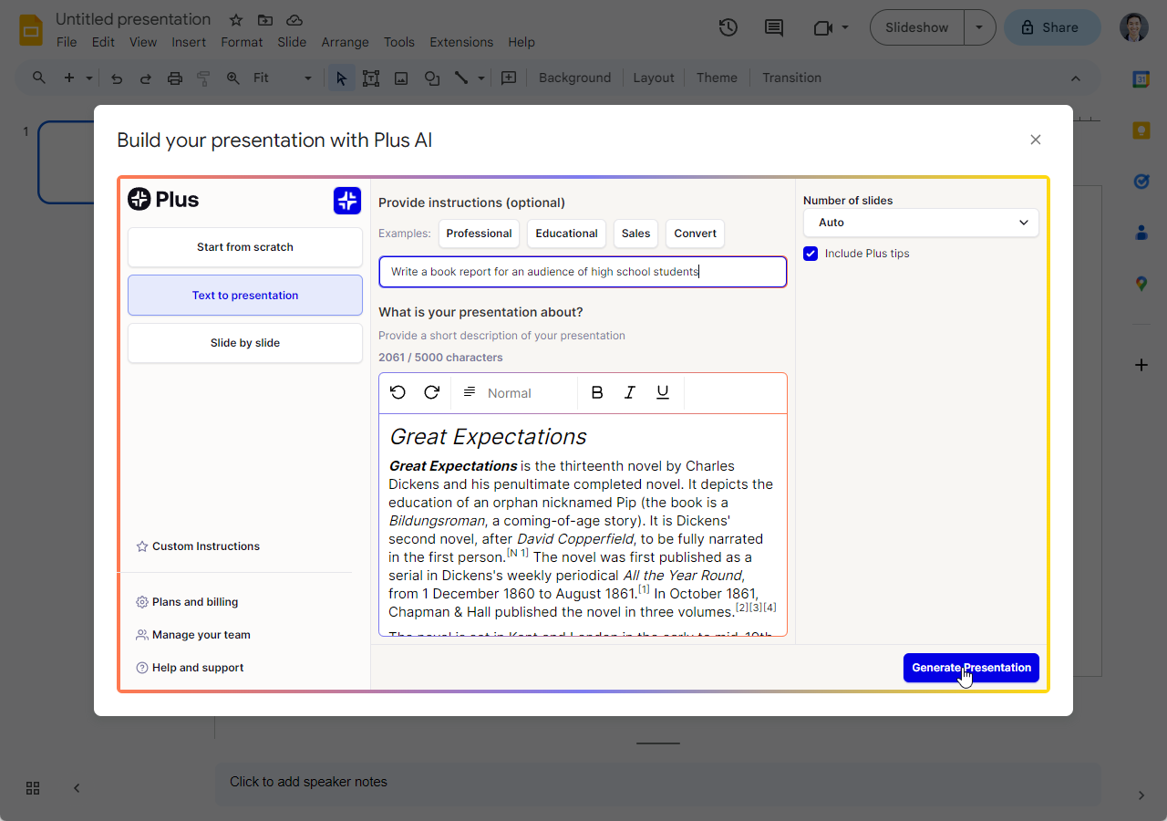Open the grid view icon
Image resolution: width=1167 pixels, height=821 pixels.
[x=33, y=788]
